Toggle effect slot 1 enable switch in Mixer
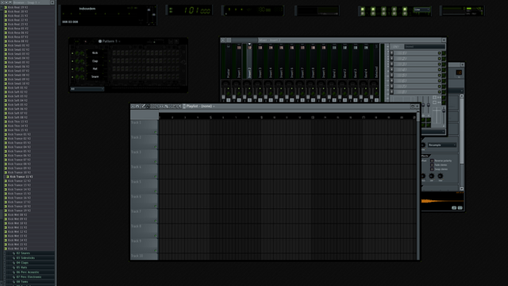This screenshot has height=286, width=508. [x=439, y=53]
